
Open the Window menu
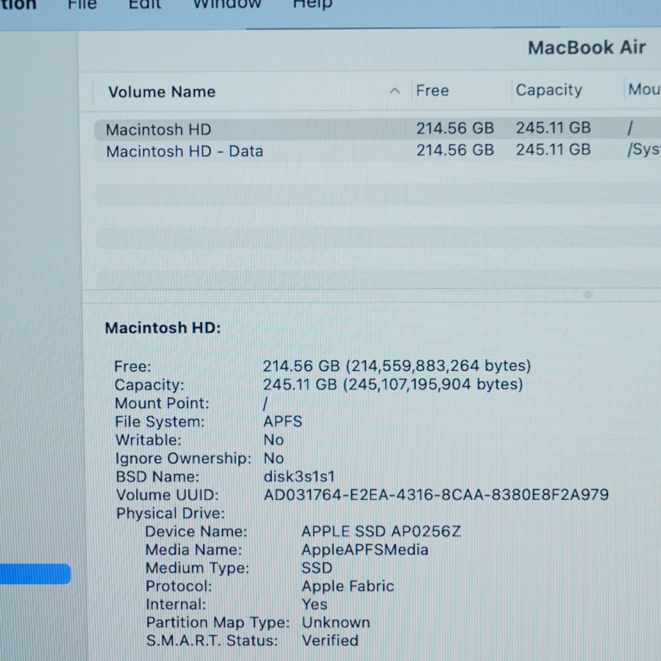[227, 4]
